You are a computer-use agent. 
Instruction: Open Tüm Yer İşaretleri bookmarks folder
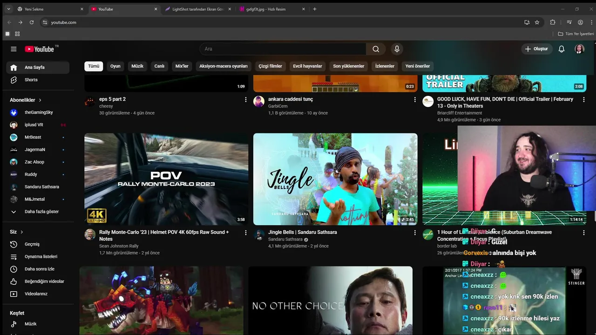tap(576, 34)
